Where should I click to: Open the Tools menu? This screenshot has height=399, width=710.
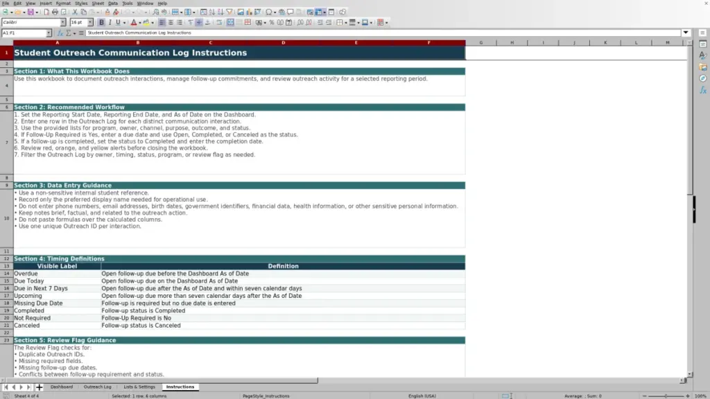[128, 3]
